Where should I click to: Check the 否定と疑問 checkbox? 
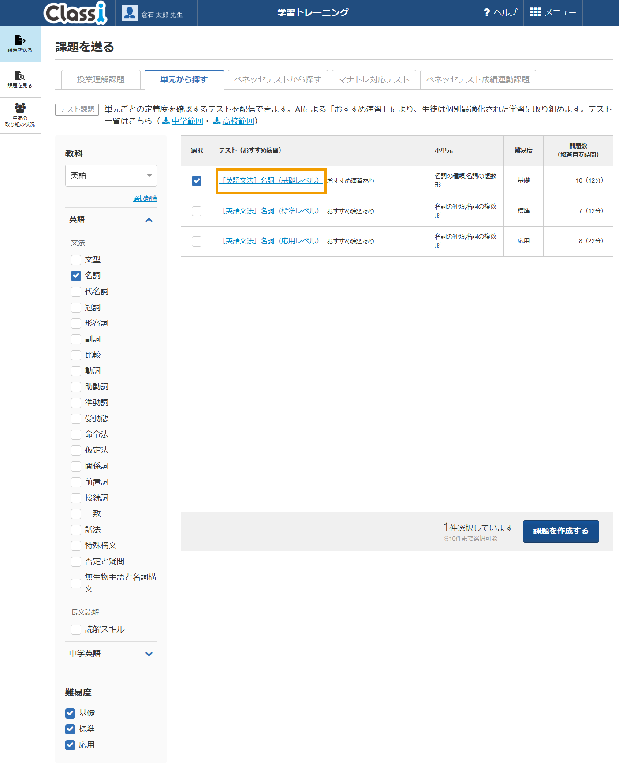76,561
